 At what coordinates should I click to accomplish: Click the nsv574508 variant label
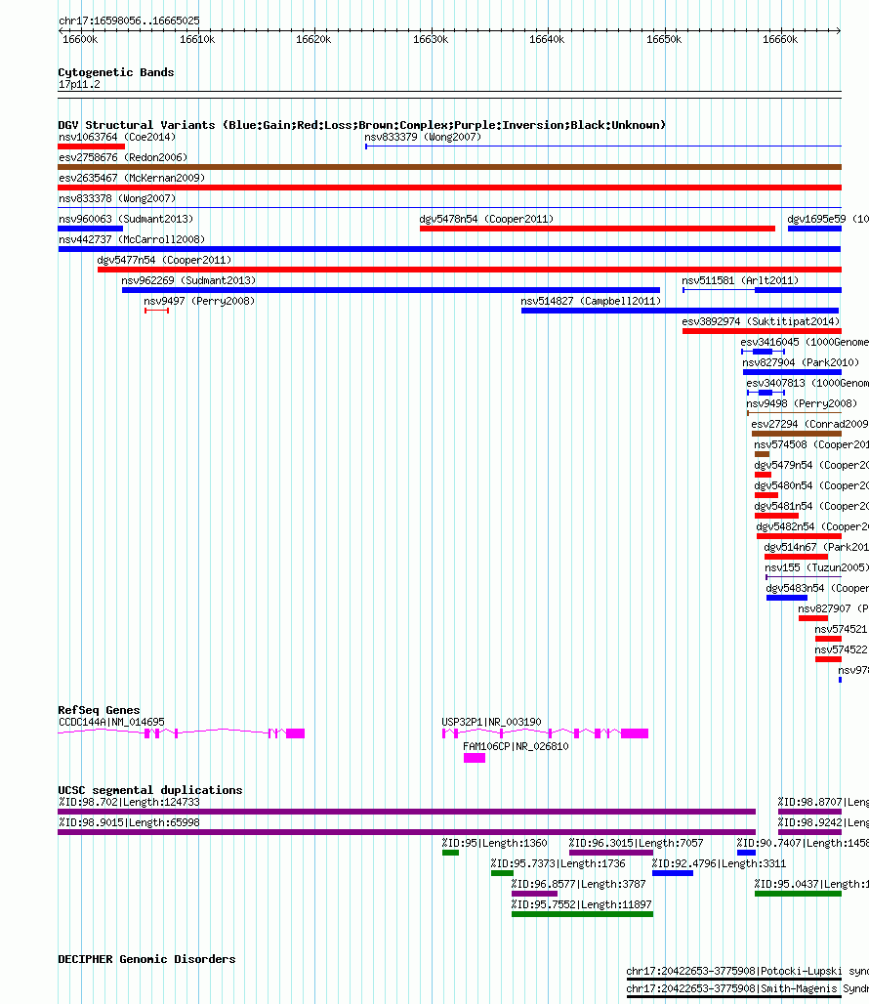810,444
